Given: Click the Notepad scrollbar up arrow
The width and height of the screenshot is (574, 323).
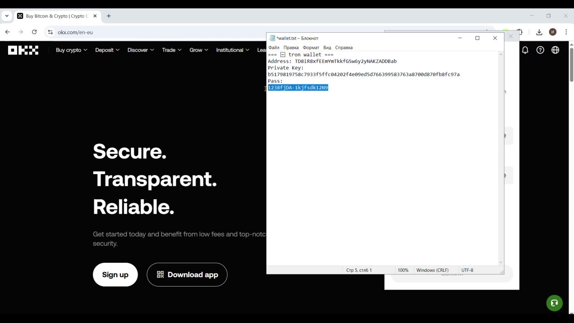Looking at the screenshot, I should click(x=501, y=54).
